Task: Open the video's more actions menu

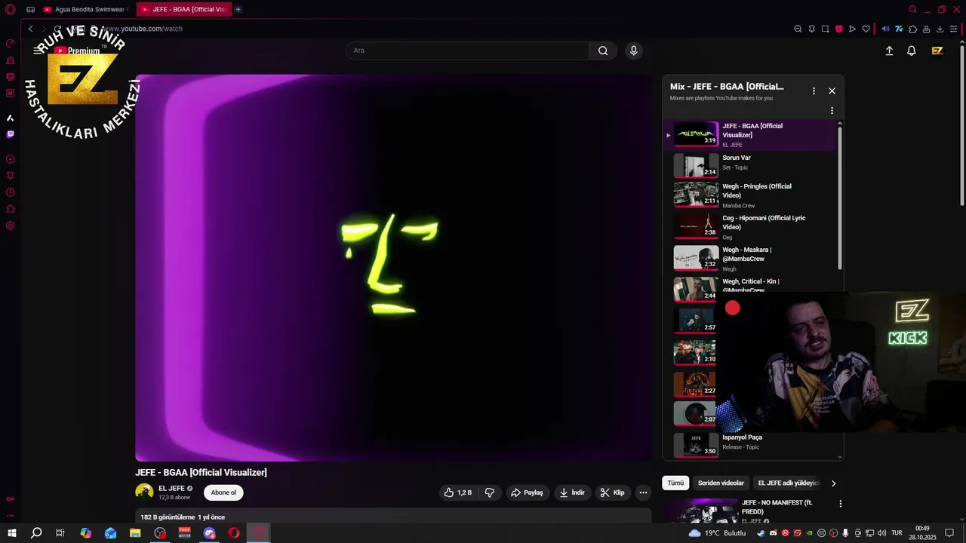Action: (643, 492)
